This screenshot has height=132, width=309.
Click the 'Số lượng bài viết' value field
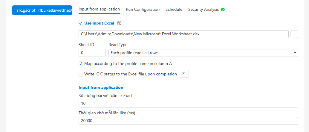coord(188,104)
